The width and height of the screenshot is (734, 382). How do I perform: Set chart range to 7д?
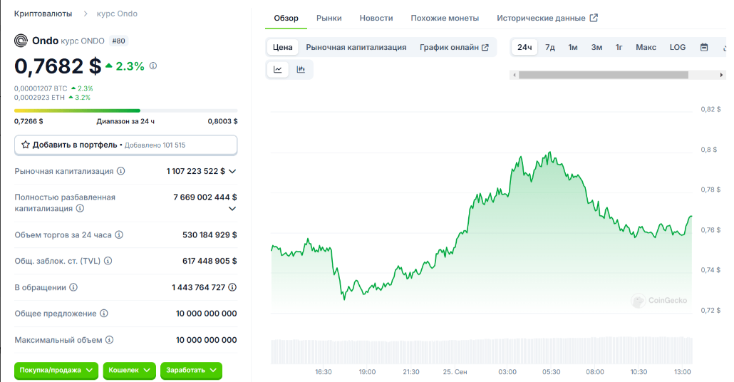(550, 47)
